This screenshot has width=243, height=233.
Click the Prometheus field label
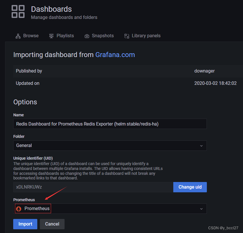coord(24,200)
